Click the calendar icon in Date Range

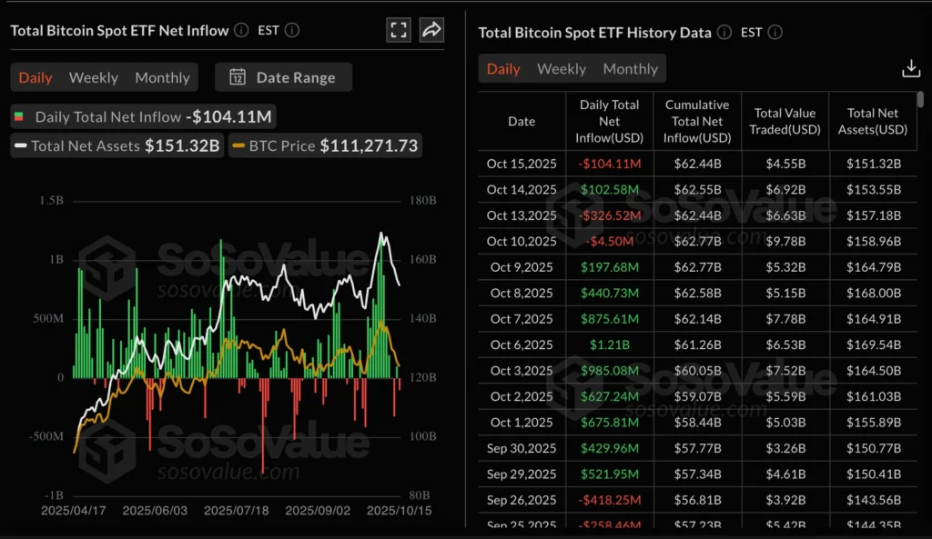coord(238,77)
